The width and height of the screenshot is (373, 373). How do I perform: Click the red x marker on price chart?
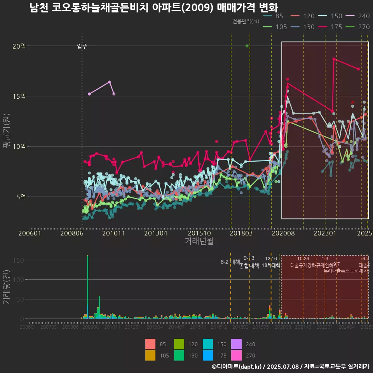352,102
